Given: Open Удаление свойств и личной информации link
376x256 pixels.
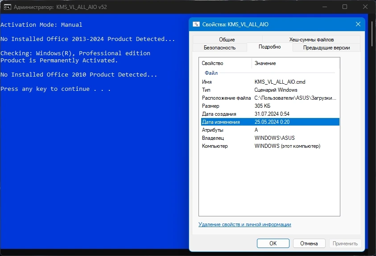Looking at the screenshot, I should pyautogui.click(x=244, y=224).
